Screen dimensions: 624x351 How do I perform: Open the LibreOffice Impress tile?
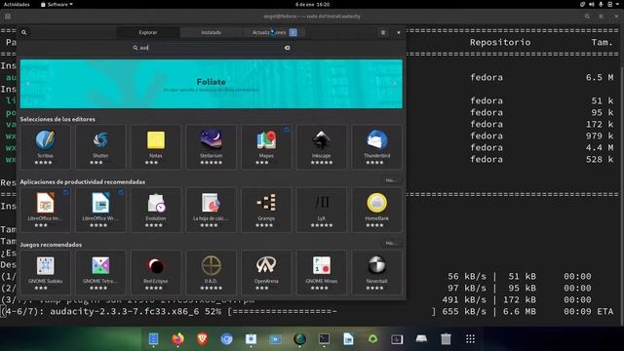coord(46,210)
